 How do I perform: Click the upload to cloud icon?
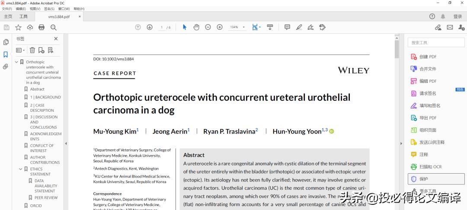(30, 27)
